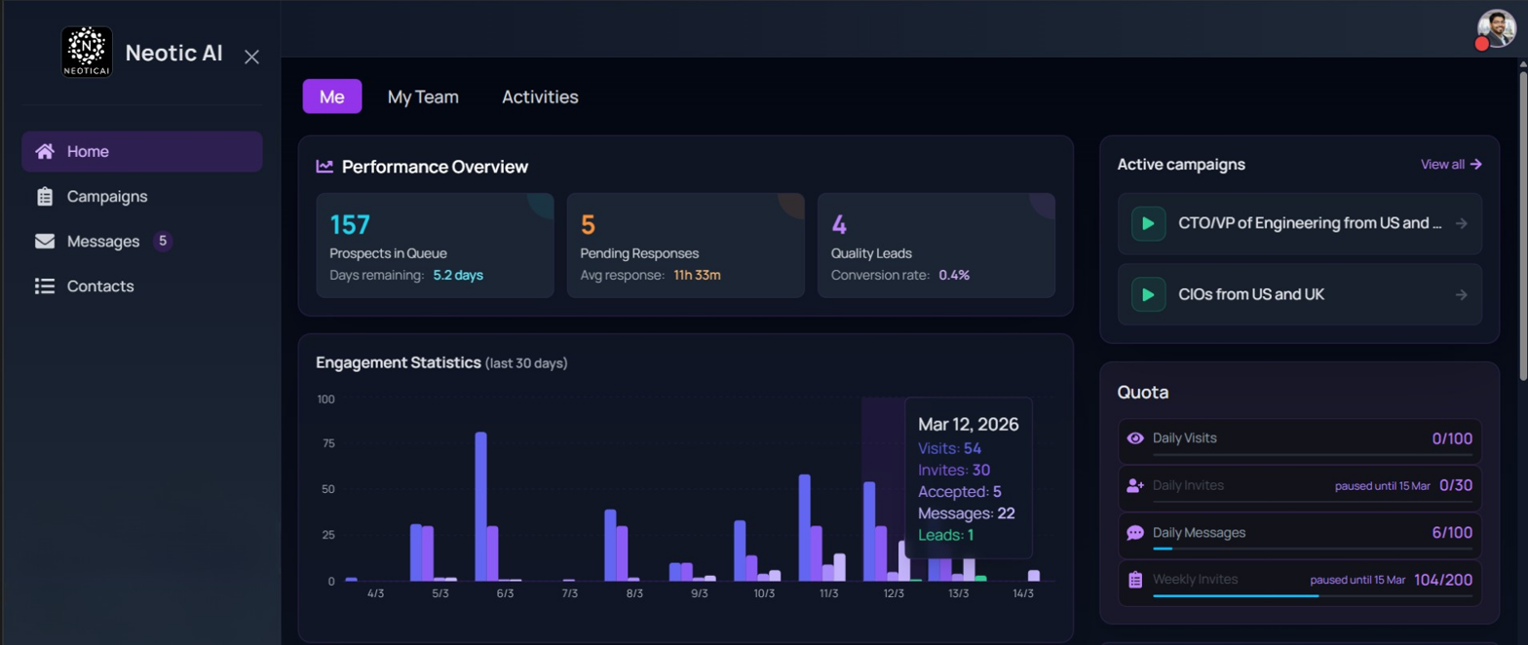
Task: Click the Home house icon
Action: pos(44,151)
